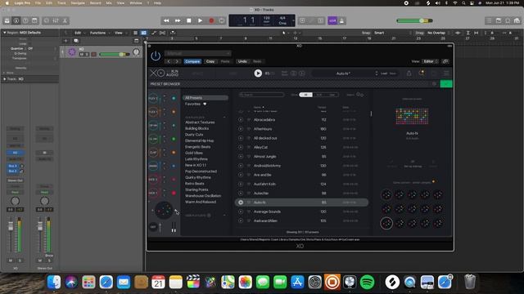
Task: Add new track plus button
Action: tap(65, 41)
